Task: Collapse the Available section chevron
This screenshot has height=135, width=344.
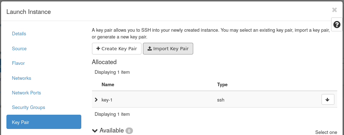Action: (95, 131)
